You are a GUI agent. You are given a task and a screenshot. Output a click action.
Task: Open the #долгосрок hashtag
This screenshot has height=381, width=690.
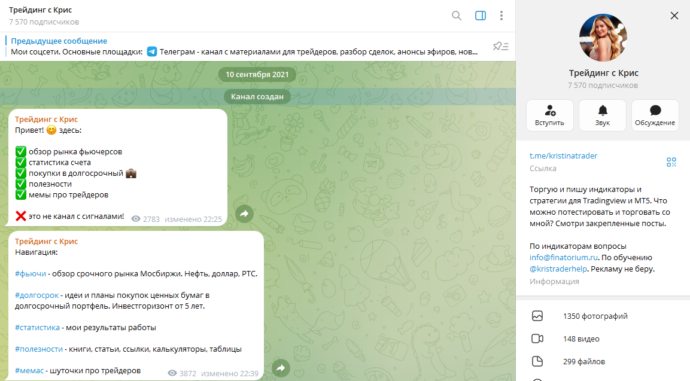tap(37, 295)
